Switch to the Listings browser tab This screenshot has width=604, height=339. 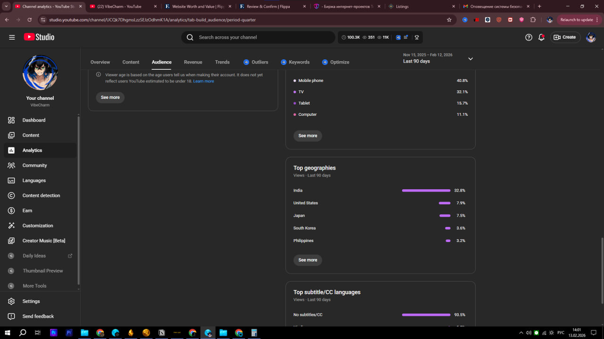(422, 7)
